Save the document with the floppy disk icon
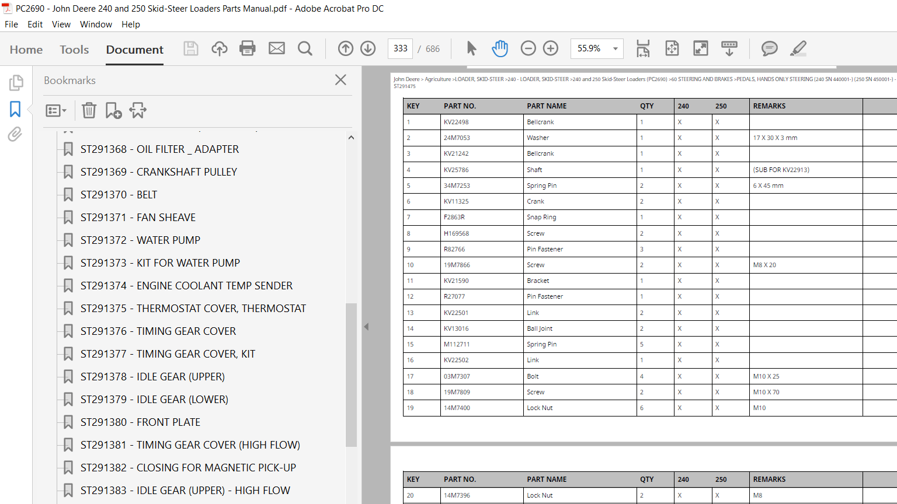This screenshot has width=897, height=504. pos(191,48)
